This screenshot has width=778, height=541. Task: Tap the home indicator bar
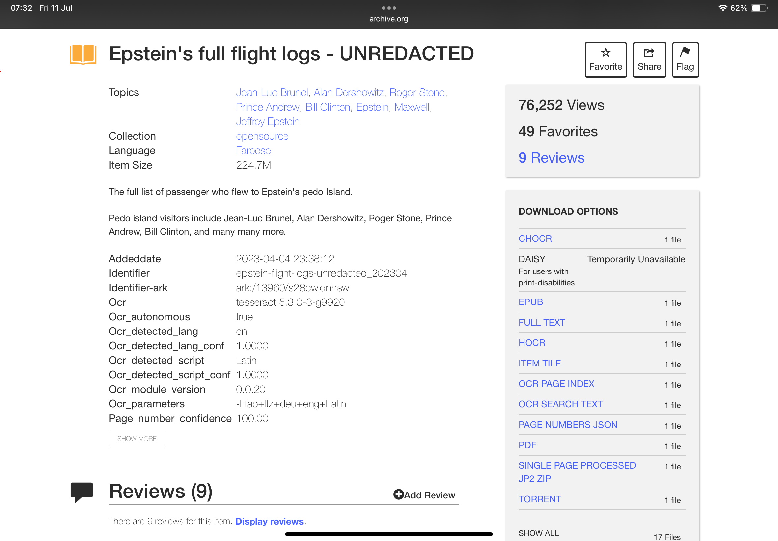click(x=389, y=534)
